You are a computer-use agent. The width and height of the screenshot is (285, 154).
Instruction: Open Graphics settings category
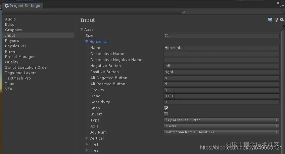point(13,30)
